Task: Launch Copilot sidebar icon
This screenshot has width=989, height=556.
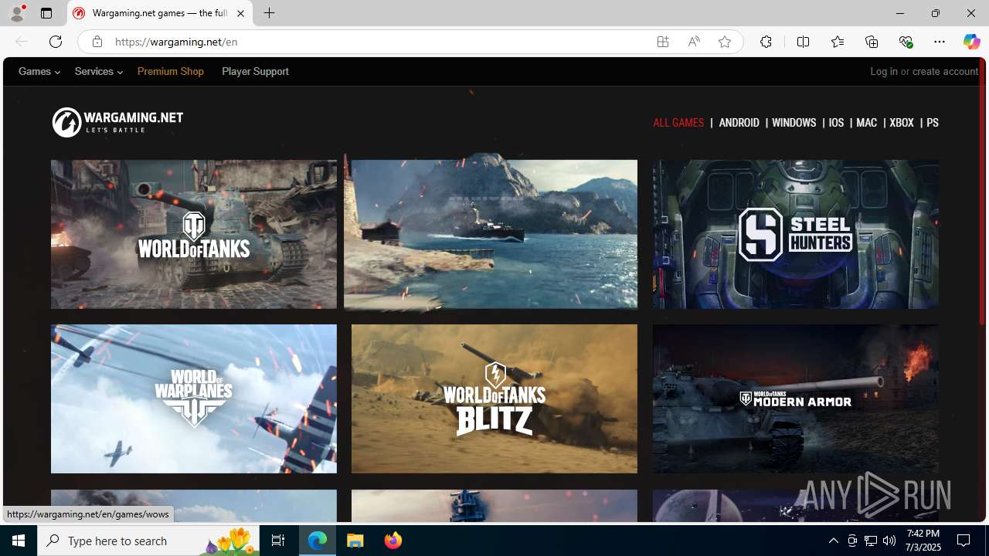Action: tap(971, 42)
